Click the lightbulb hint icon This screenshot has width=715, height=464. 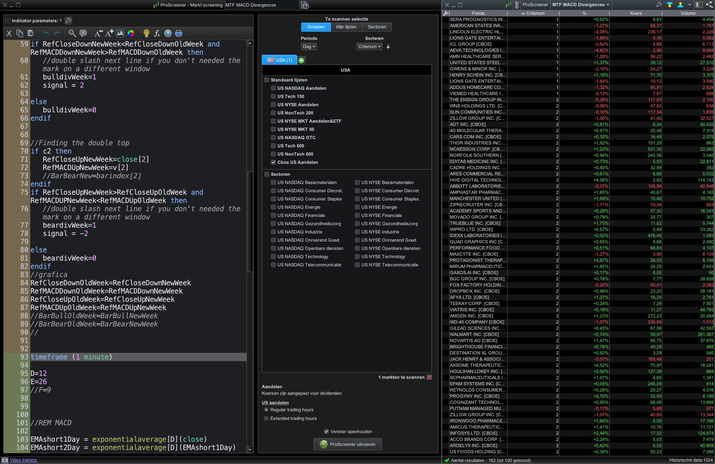(146, 33)
